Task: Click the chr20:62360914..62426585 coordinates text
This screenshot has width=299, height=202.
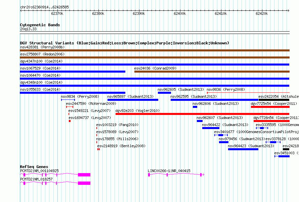Action: point(44,7)
